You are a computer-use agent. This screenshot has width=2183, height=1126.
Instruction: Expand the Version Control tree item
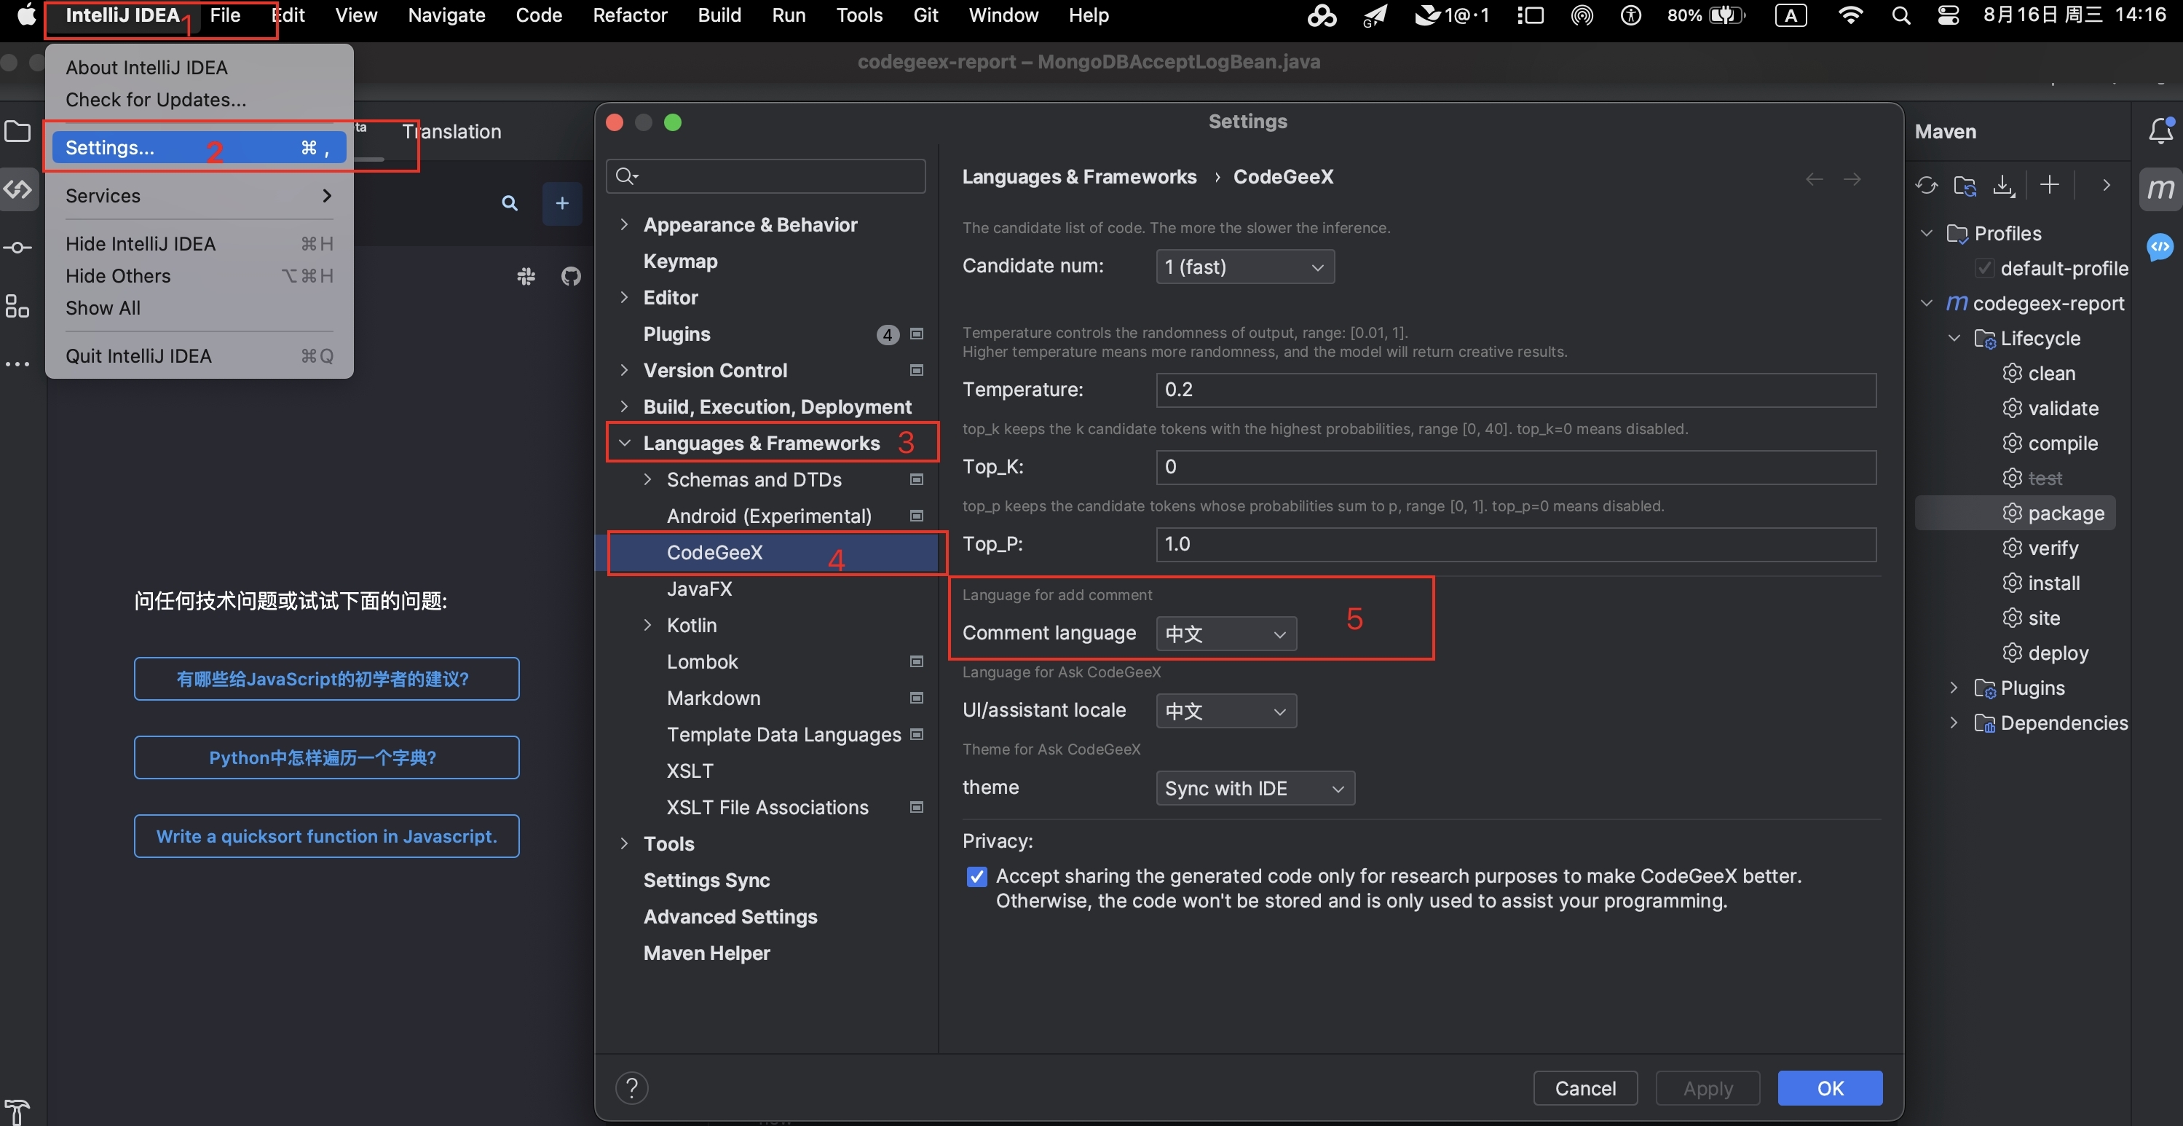point(625,371)
